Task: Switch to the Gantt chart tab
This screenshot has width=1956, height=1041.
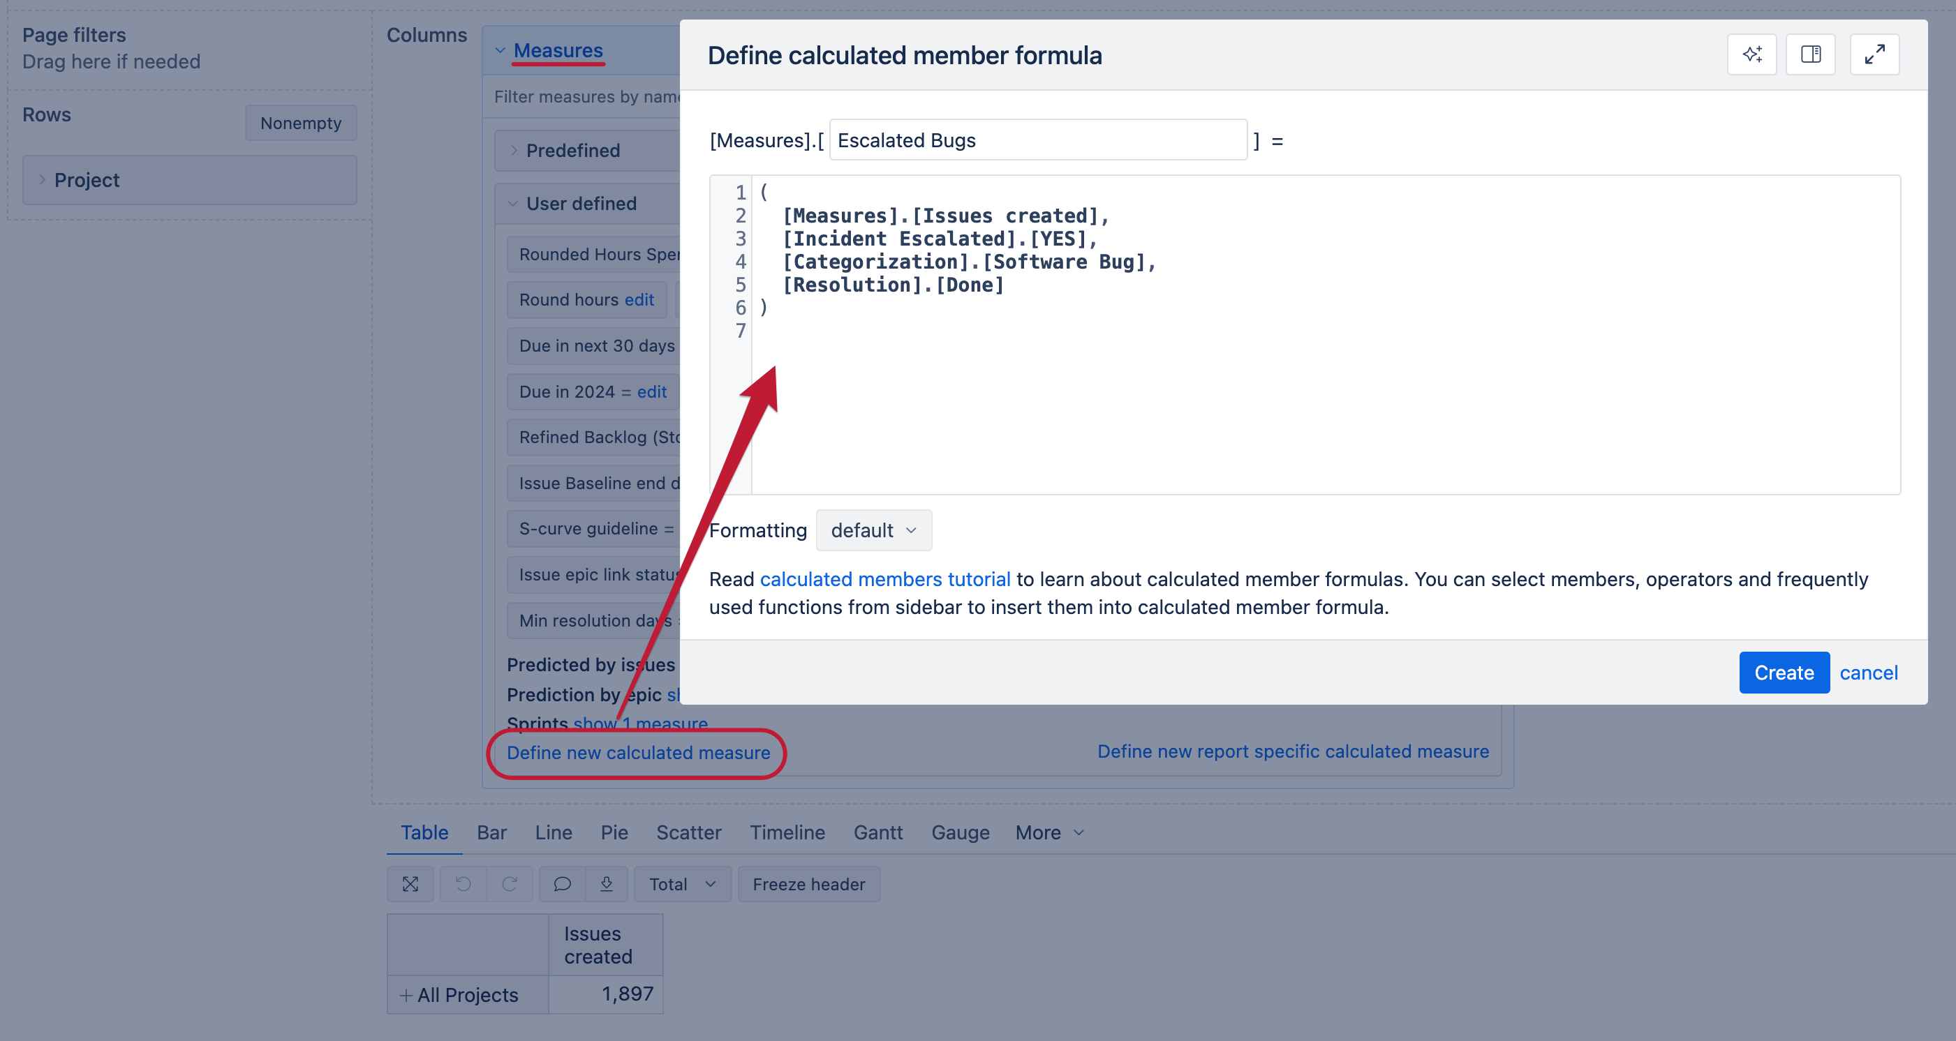Action: point(877,832)
